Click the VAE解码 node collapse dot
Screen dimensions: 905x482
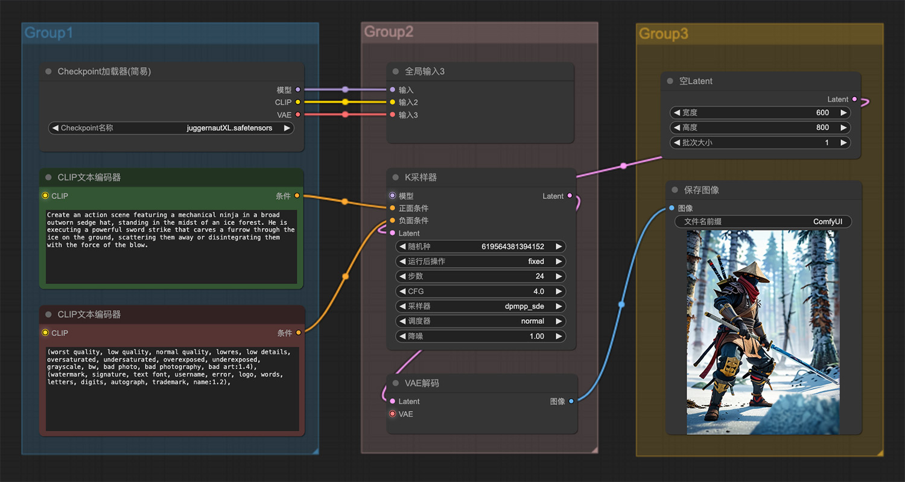(x=396, y=383)
